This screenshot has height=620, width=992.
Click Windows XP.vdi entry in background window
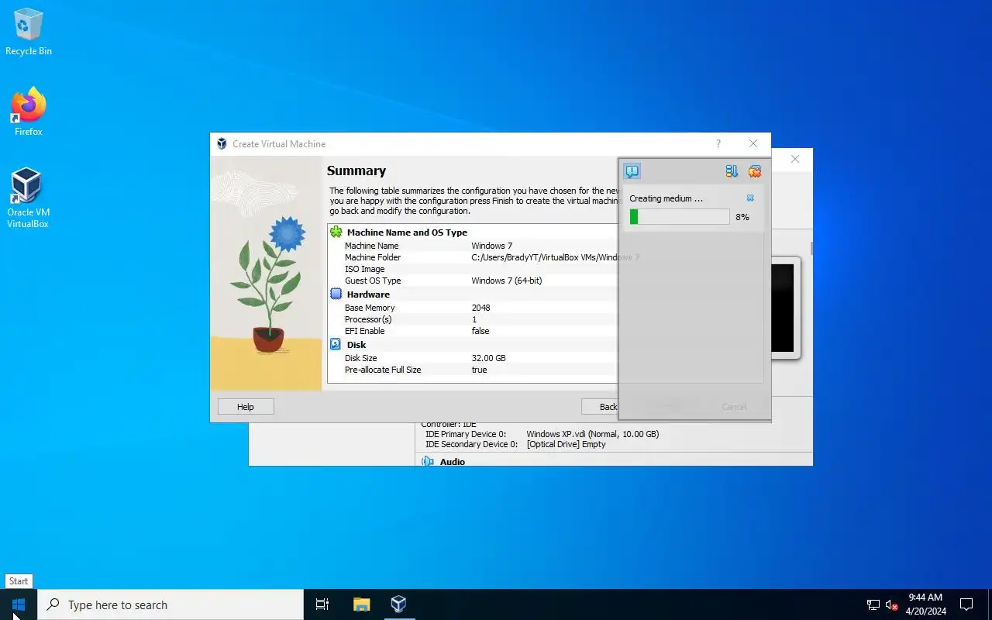593,434
